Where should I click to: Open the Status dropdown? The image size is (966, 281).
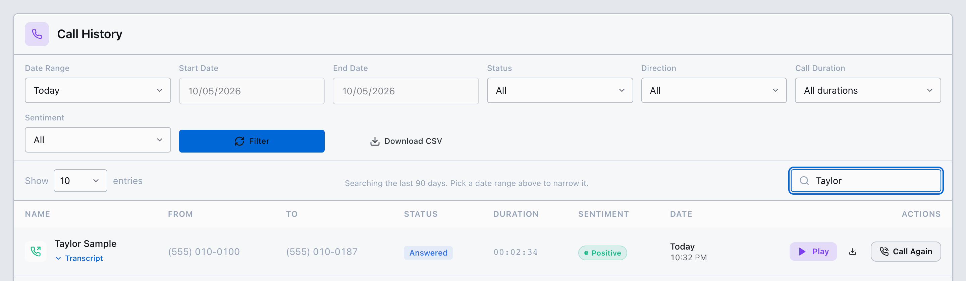pyautogui.click(x=559, y=90)
